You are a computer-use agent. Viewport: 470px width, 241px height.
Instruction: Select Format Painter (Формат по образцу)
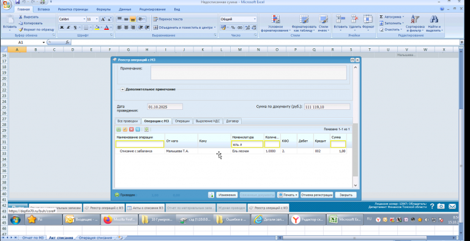[36, 30]
